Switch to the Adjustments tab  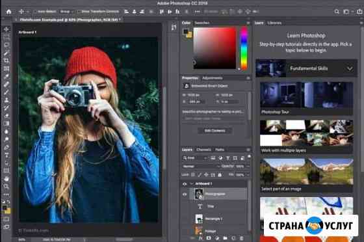212,78
